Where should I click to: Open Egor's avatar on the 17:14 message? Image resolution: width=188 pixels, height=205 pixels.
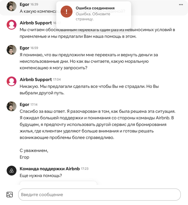click(12, 106)
